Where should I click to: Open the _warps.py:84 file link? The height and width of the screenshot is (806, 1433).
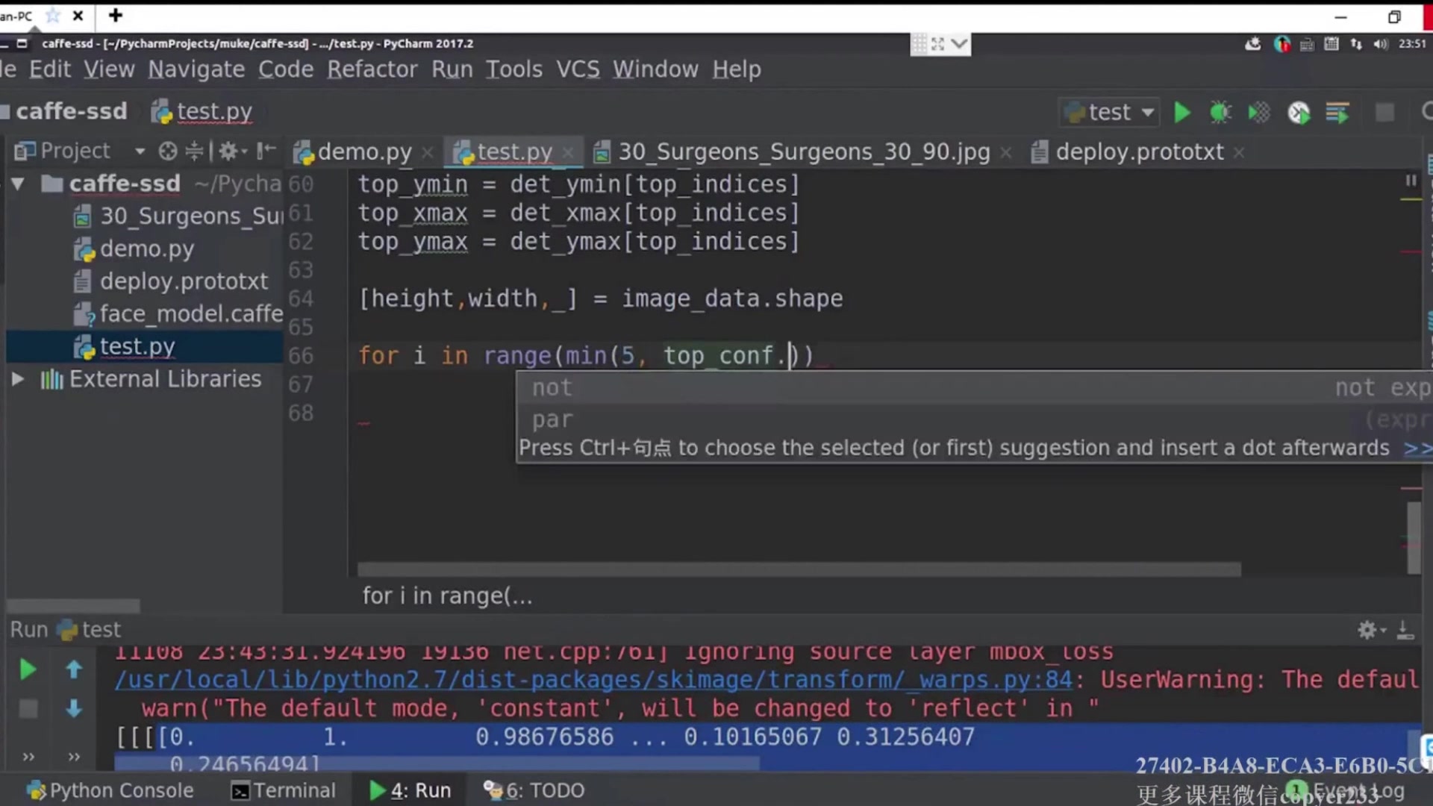[x=593, y=680]
